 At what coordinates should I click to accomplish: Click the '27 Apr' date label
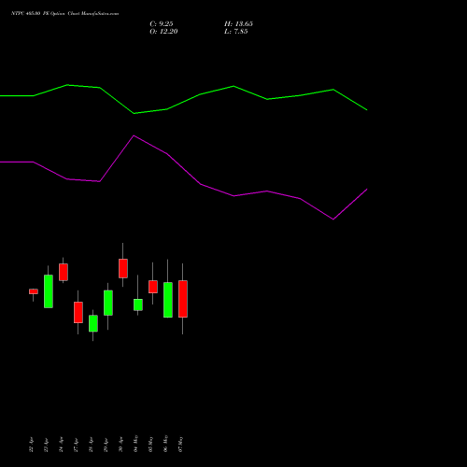pyautogui.click(x=76, y=445)
